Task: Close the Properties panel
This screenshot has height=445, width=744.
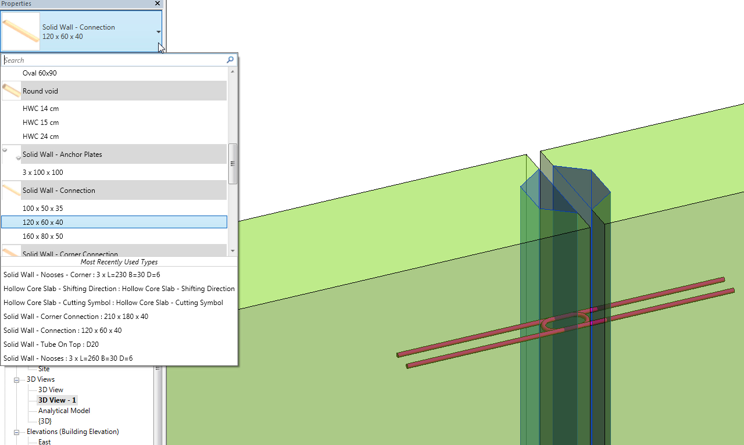Action: click(158, 3)
